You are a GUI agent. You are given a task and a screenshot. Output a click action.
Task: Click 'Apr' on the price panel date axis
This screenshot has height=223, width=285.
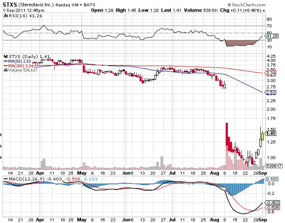[x=40, y=173]
